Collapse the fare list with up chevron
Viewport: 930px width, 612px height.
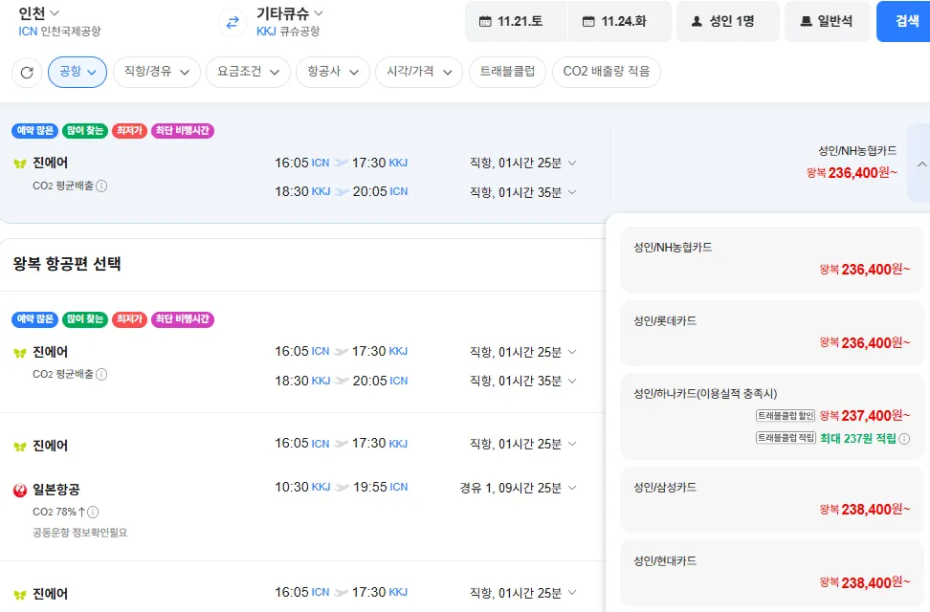[x=921, y=164]
